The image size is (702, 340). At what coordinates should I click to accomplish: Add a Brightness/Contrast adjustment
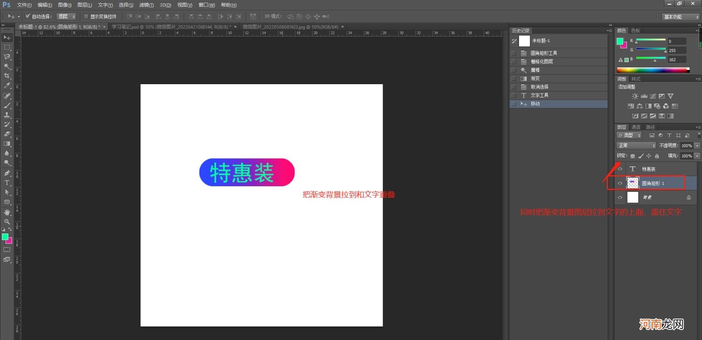coord(635,96)
